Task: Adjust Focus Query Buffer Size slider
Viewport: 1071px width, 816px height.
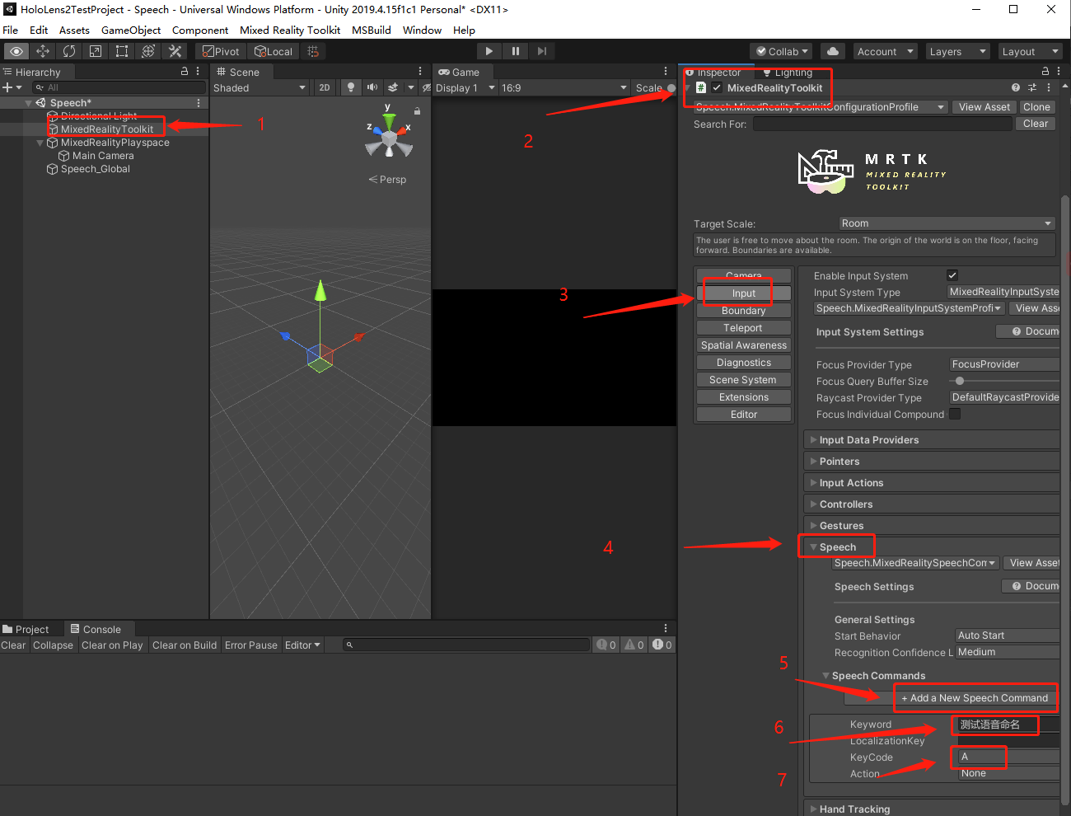Action: [x=960, y=381]
